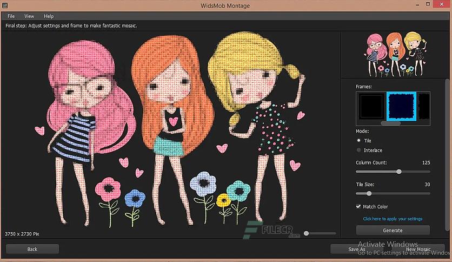Open the Help menu
Image resolution: width=452 pixels, height=262 pixels.
pyautogui.click(x=49, y=16)
